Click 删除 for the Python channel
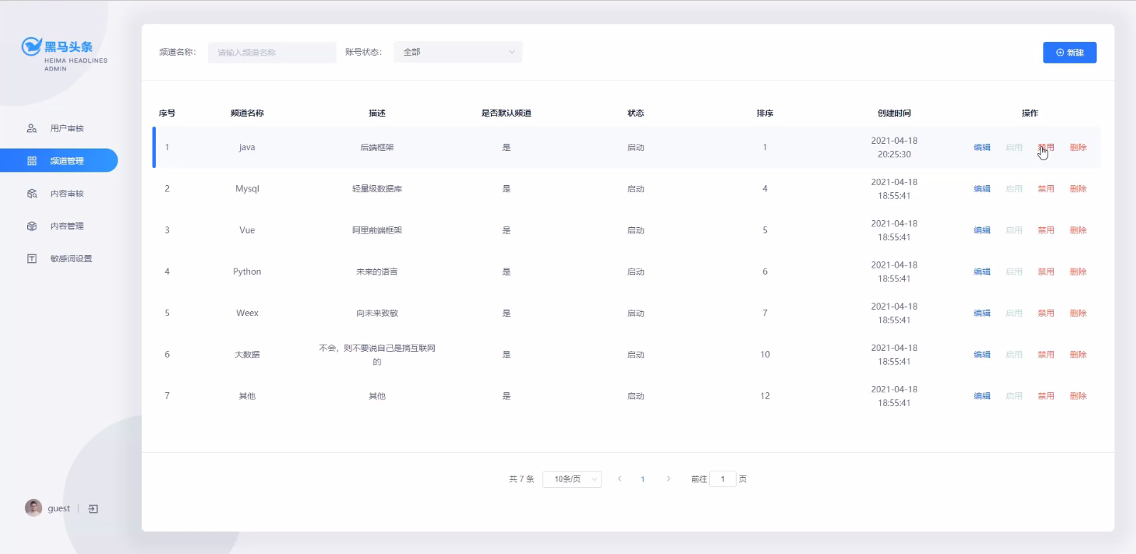This screenshot has width=1136, height=554. pos(1078,271)
